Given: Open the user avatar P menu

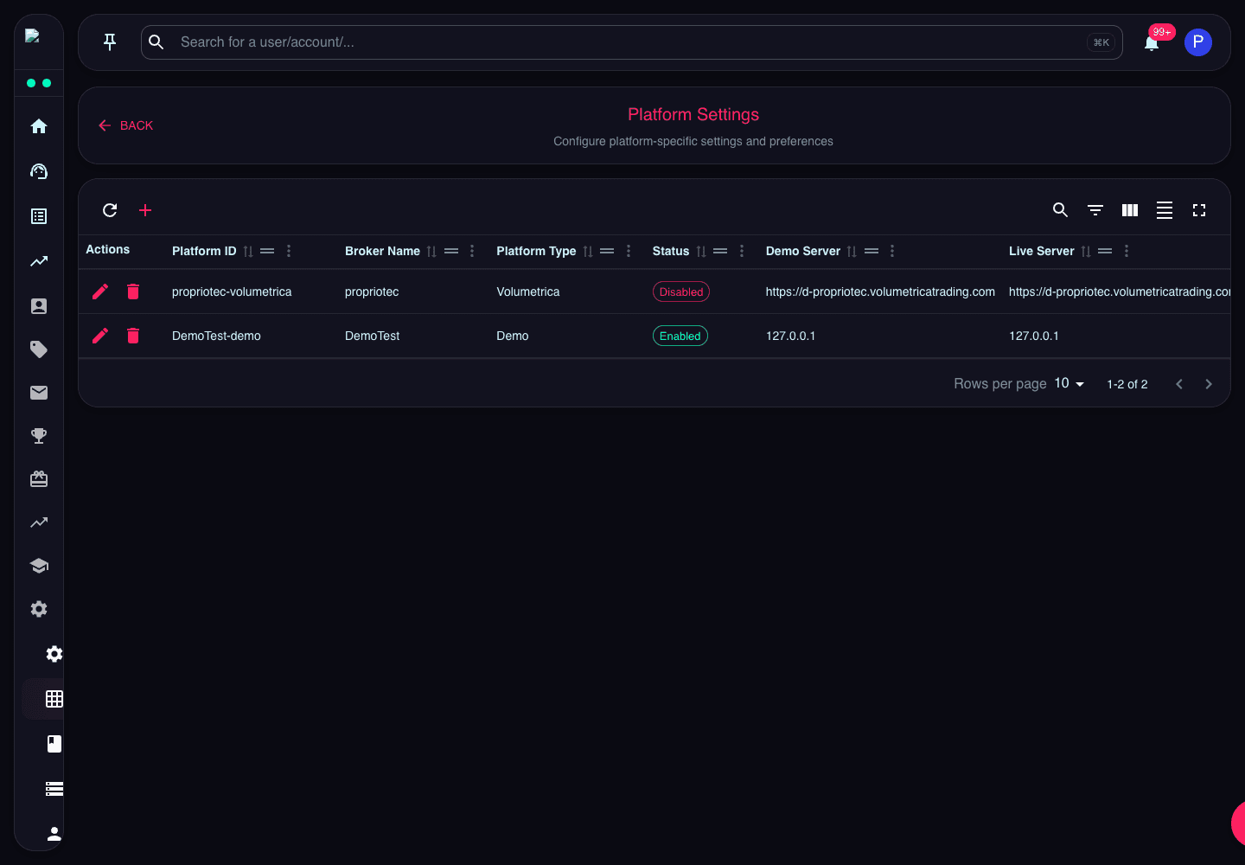Looking at the screenshot, I should tap(1198, 42).
